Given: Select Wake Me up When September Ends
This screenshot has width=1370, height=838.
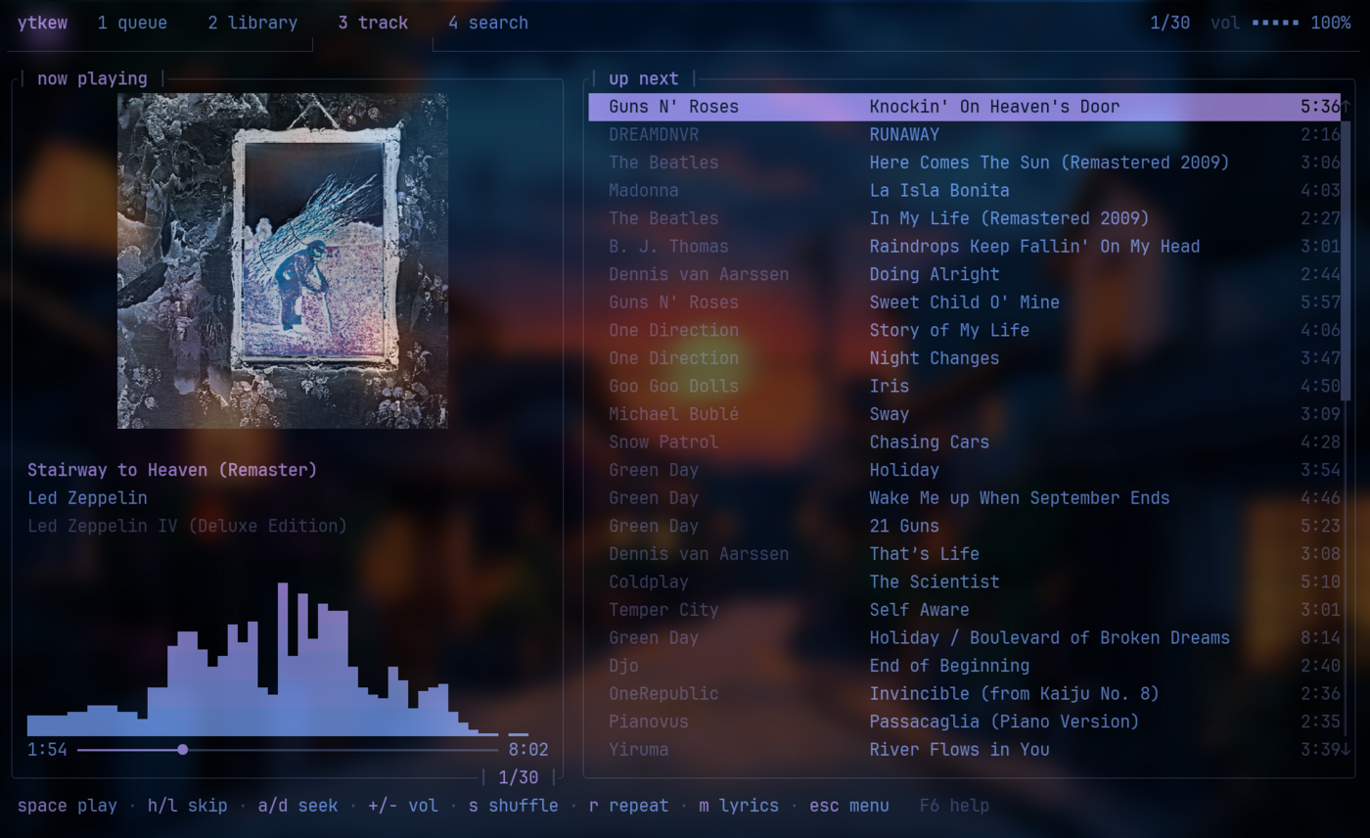Looking at the screenshot, I should tap(964, 497).
